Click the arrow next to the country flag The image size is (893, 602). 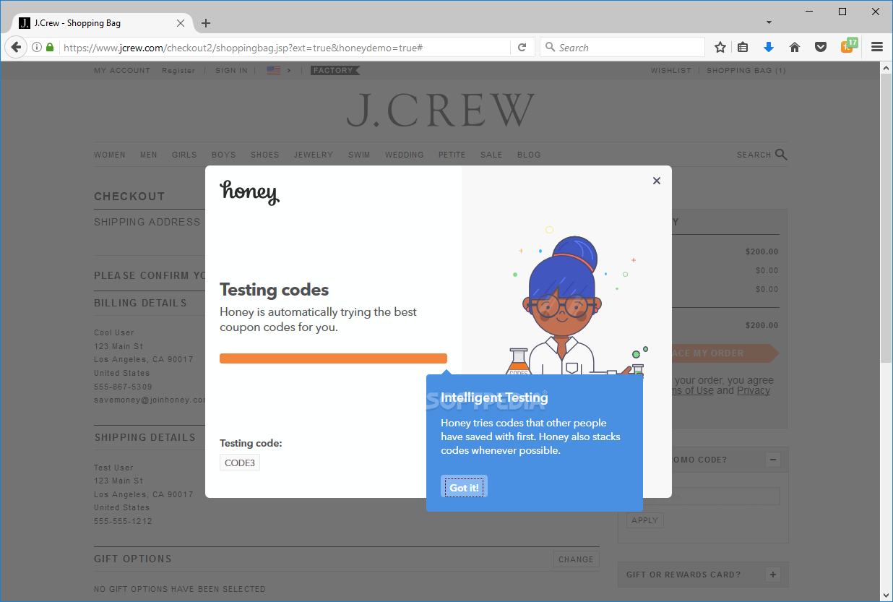289,70
